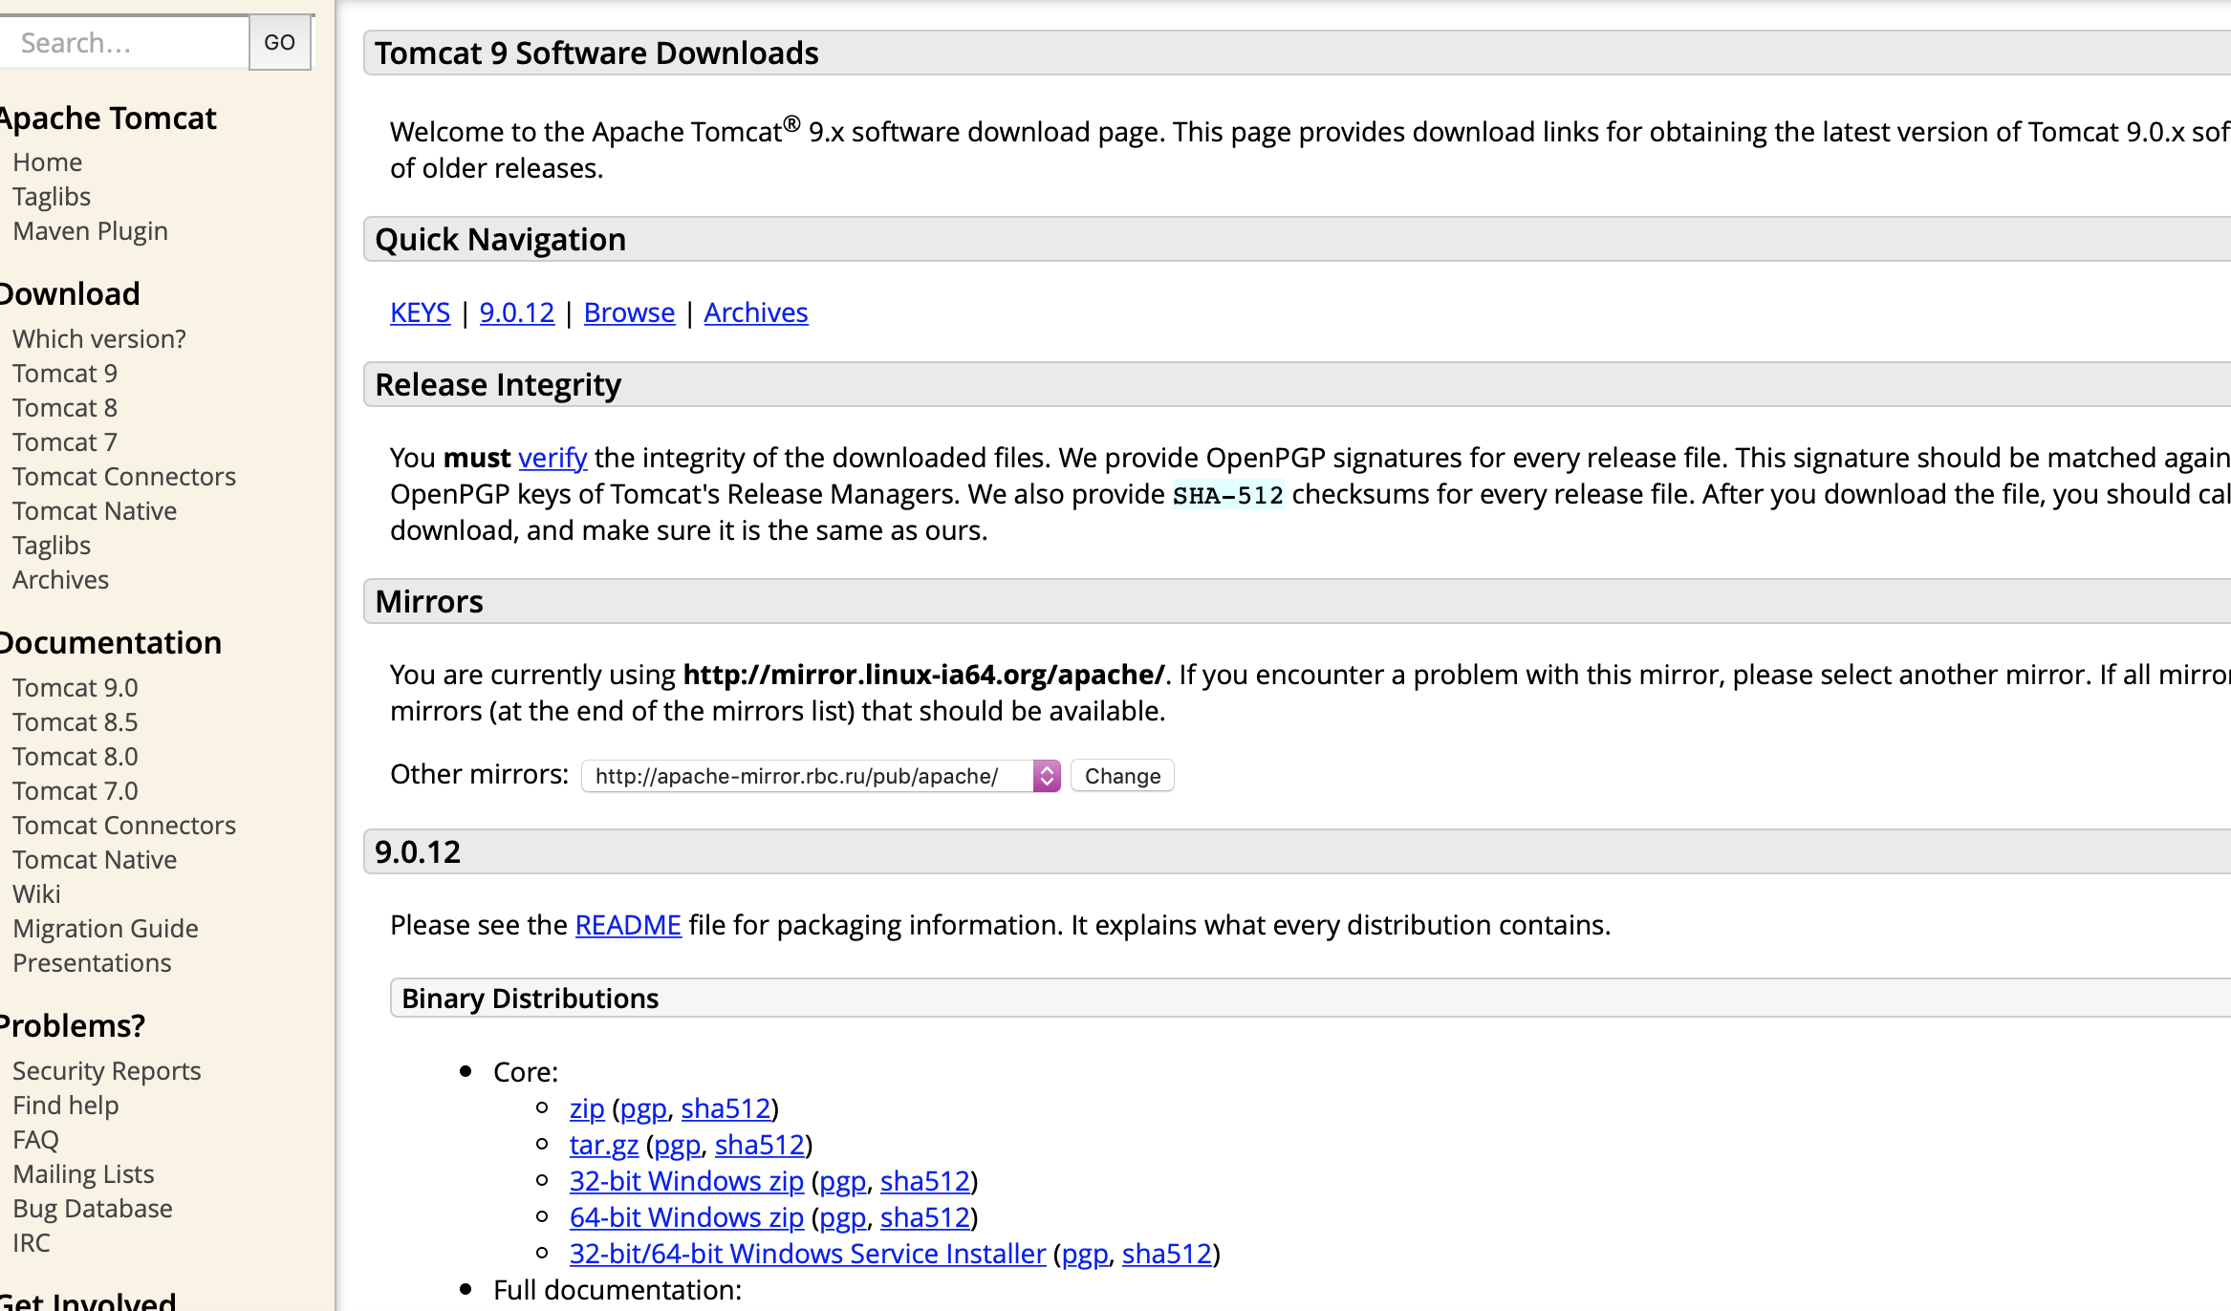Open Tomcat 9.0 documentation link
2231x1311 pixels.
pos(76,688)
